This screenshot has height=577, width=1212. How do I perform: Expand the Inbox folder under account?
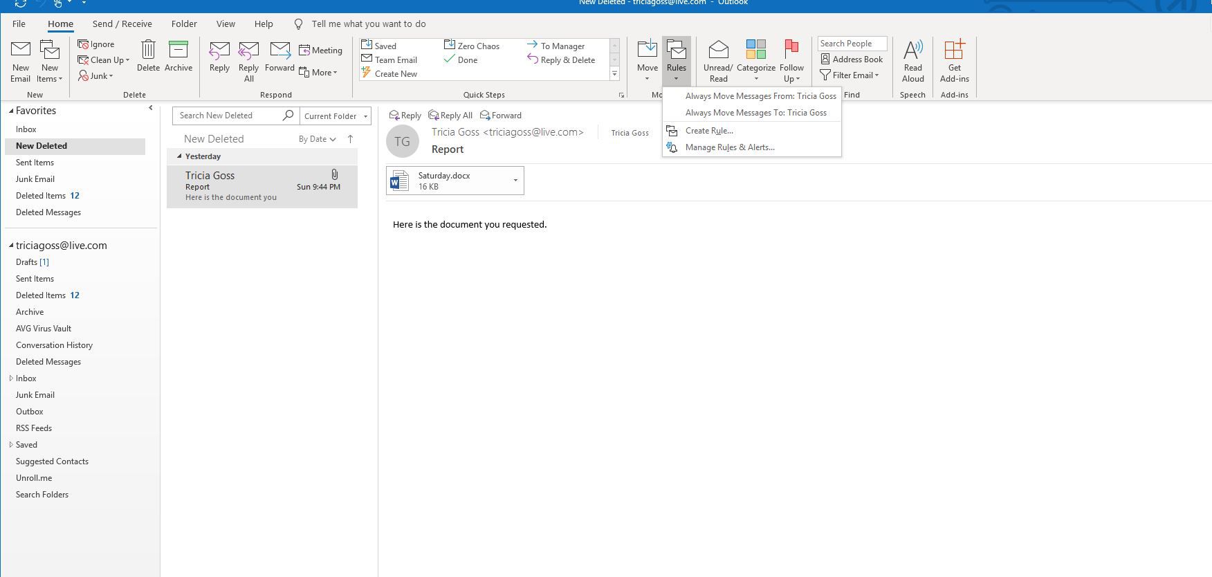pos(11,378)
